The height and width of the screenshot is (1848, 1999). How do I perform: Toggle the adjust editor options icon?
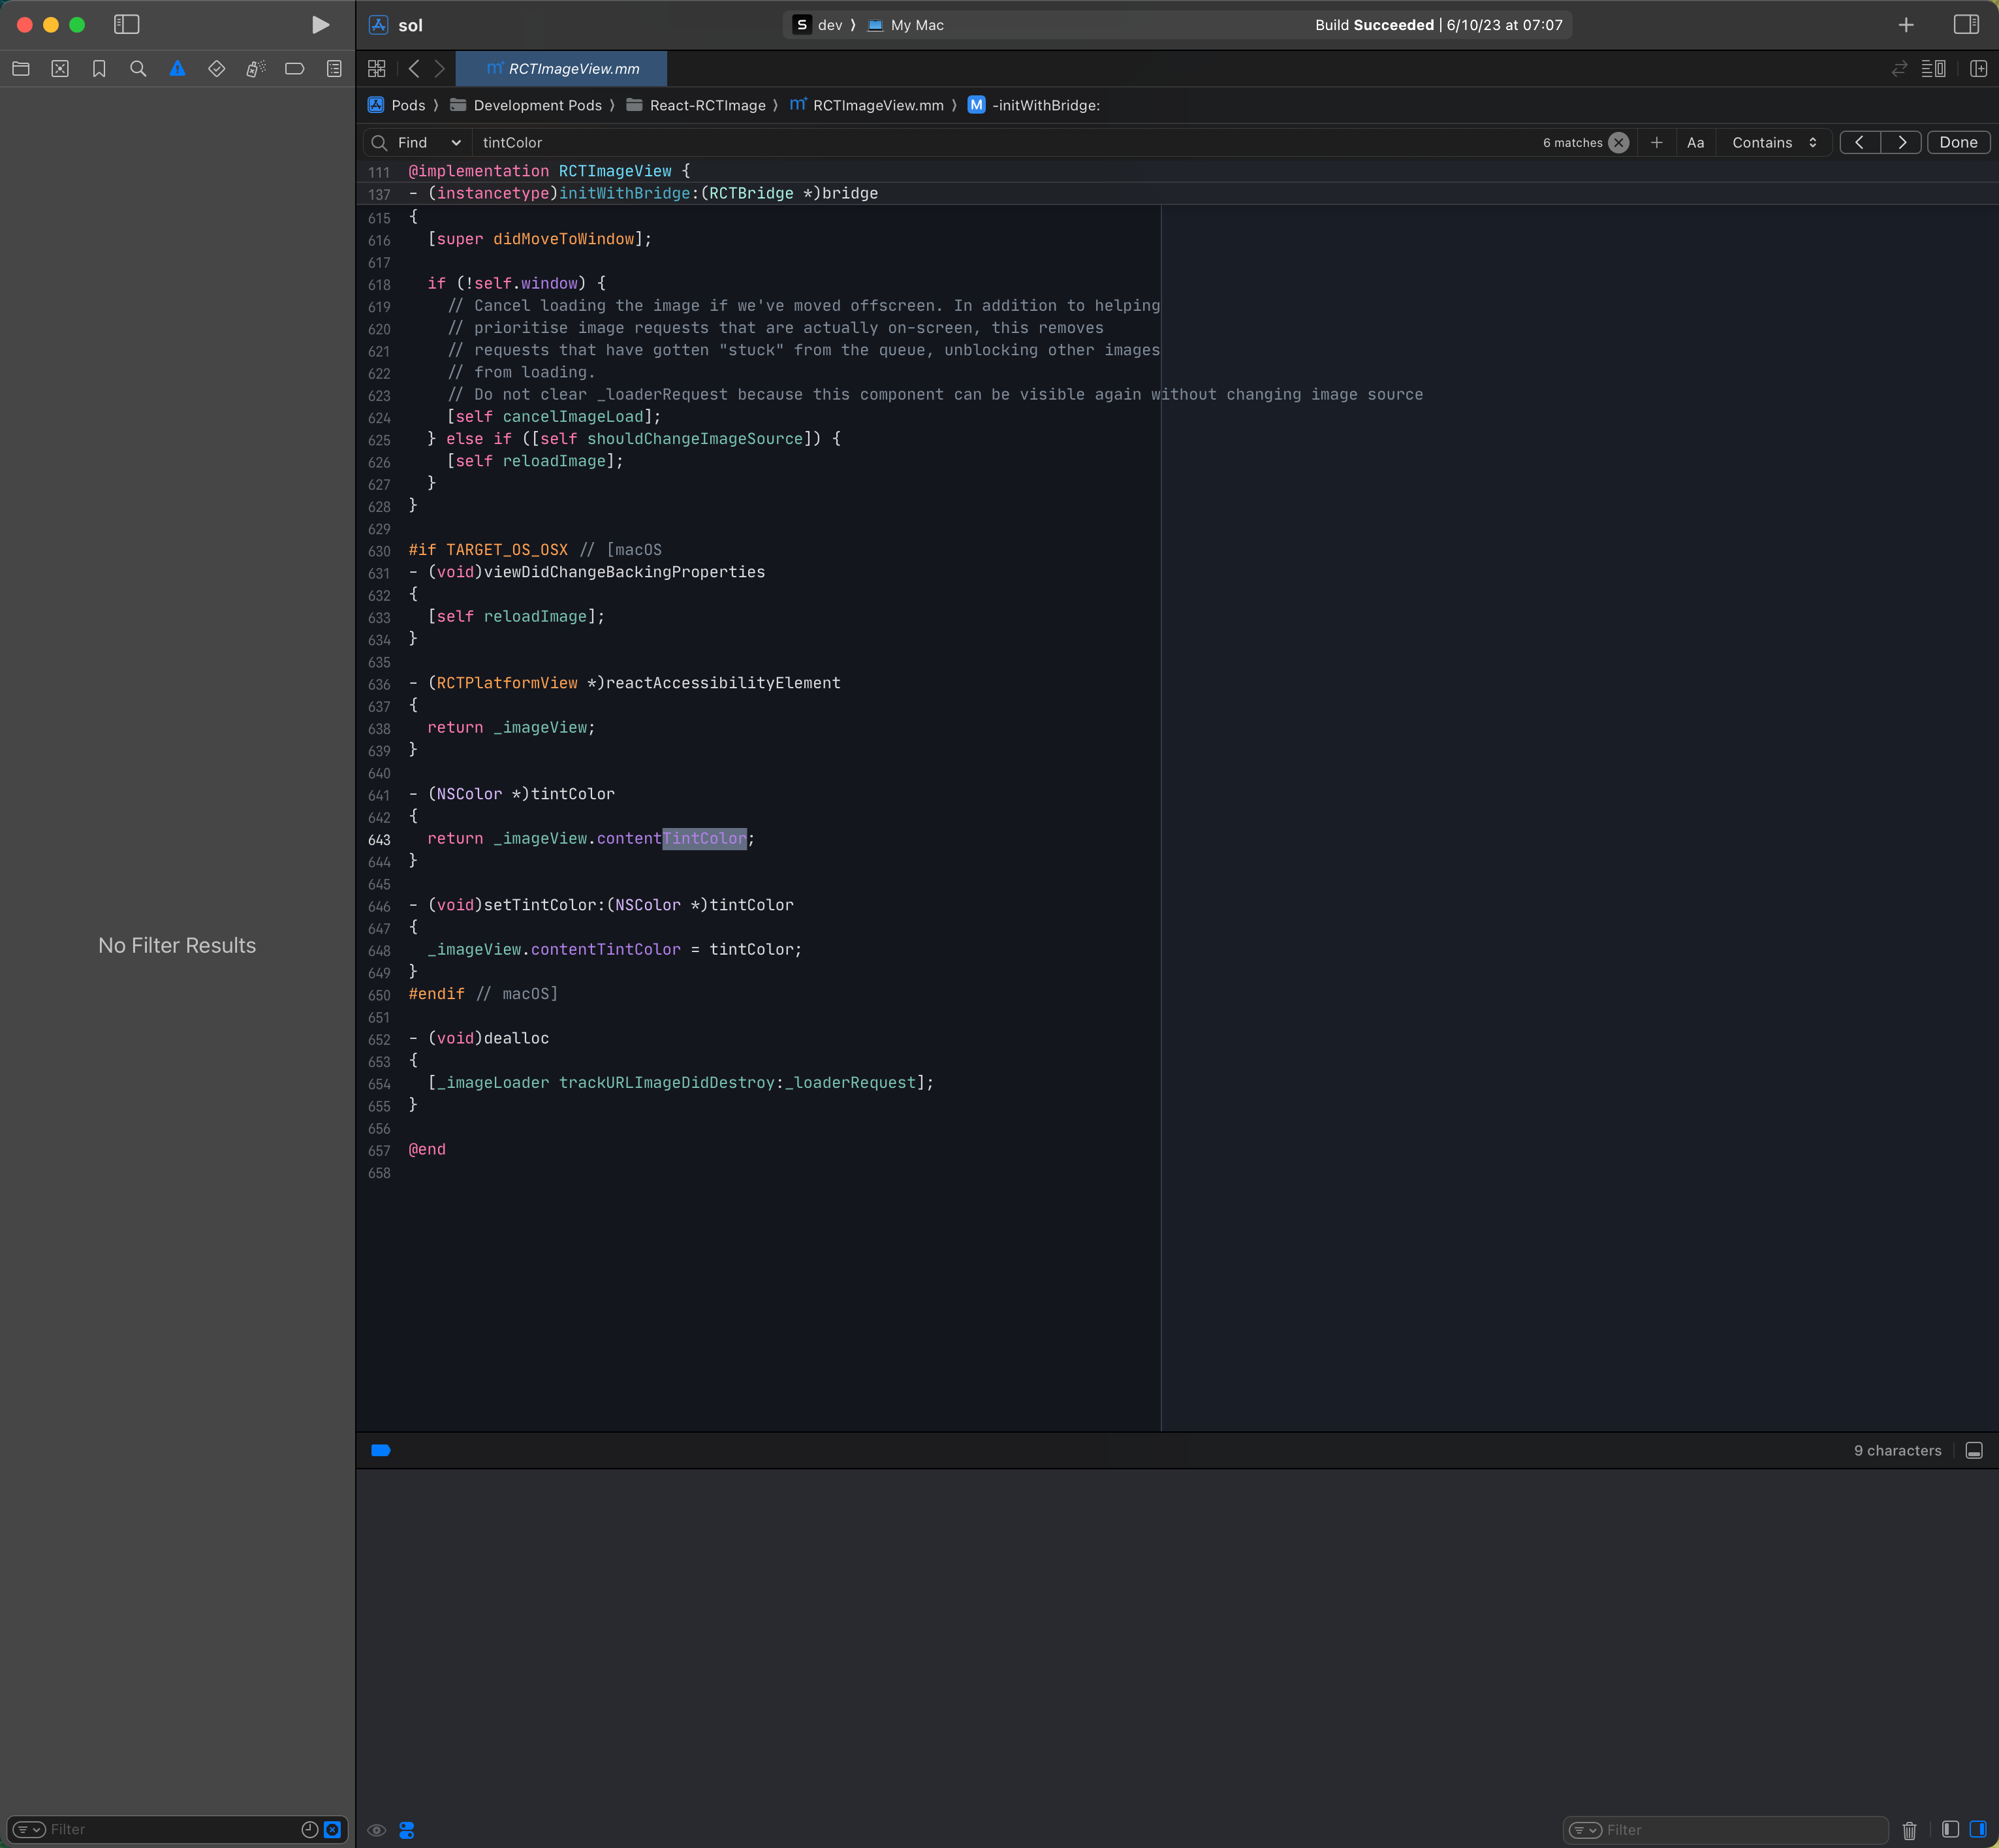tap(1935, 69)
